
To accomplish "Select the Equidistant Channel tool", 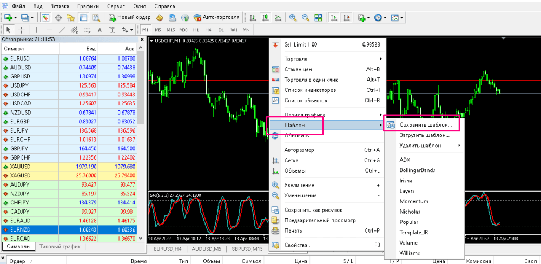I will (75, 30).
